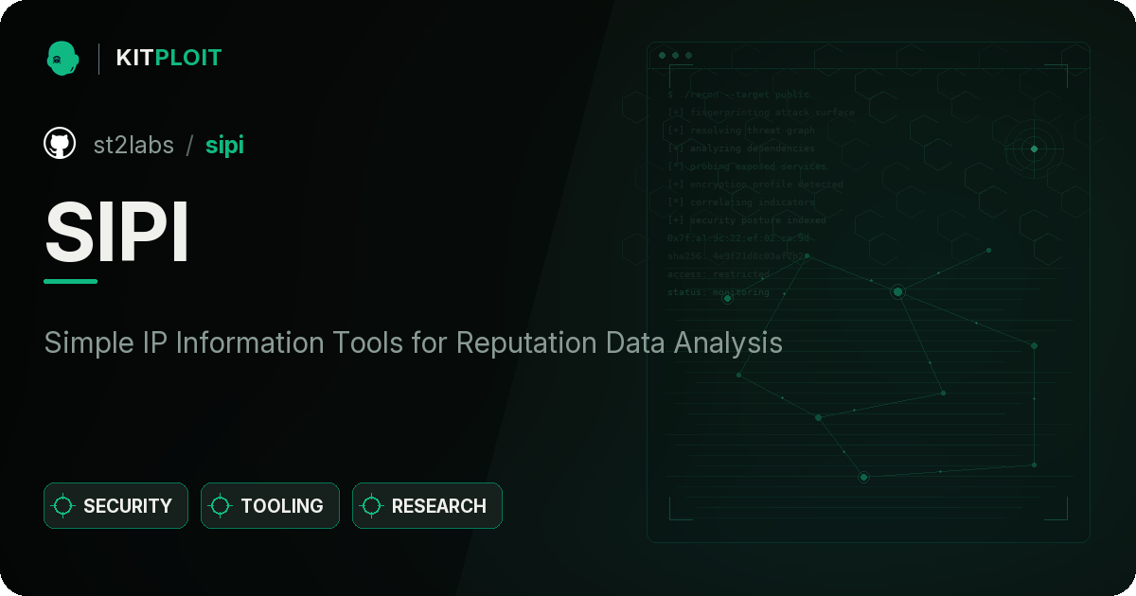1136x596 pixels.
Task: Click the 'fingerprinting attack surface' terminal line
Action: [760, 113]
